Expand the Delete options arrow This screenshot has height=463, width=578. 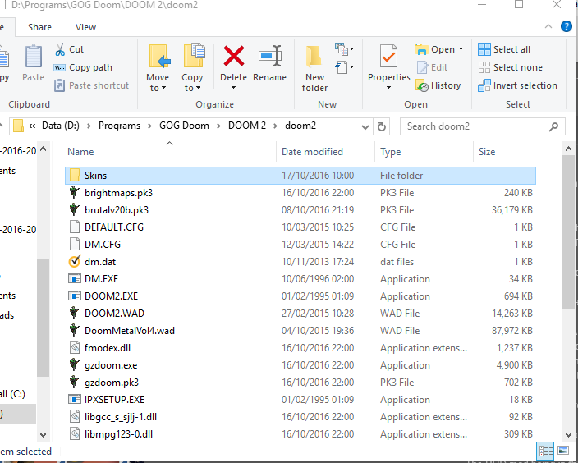[233, 88]
